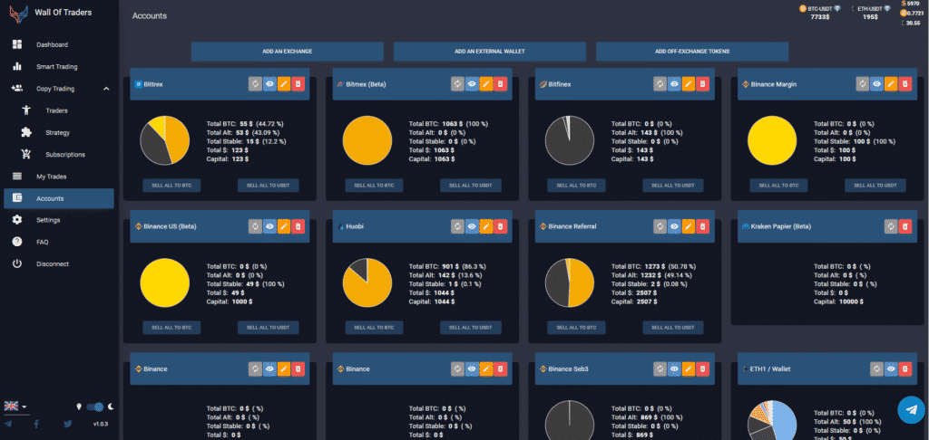Go to Smart Trading in the sidebar

(58, 67)
